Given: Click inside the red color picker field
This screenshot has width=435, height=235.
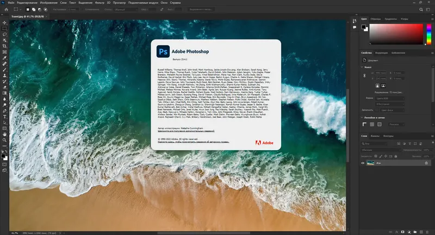Looking at the screenshot, I should [x=396, y=34].
